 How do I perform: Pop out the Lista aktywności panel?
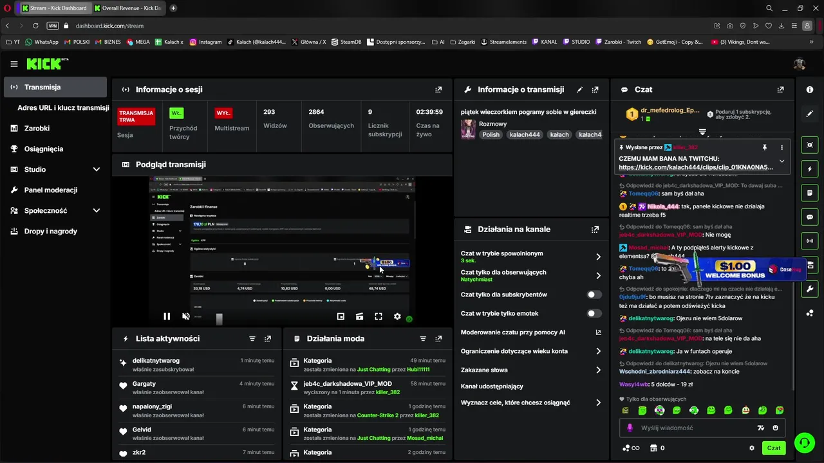point(268,338)
